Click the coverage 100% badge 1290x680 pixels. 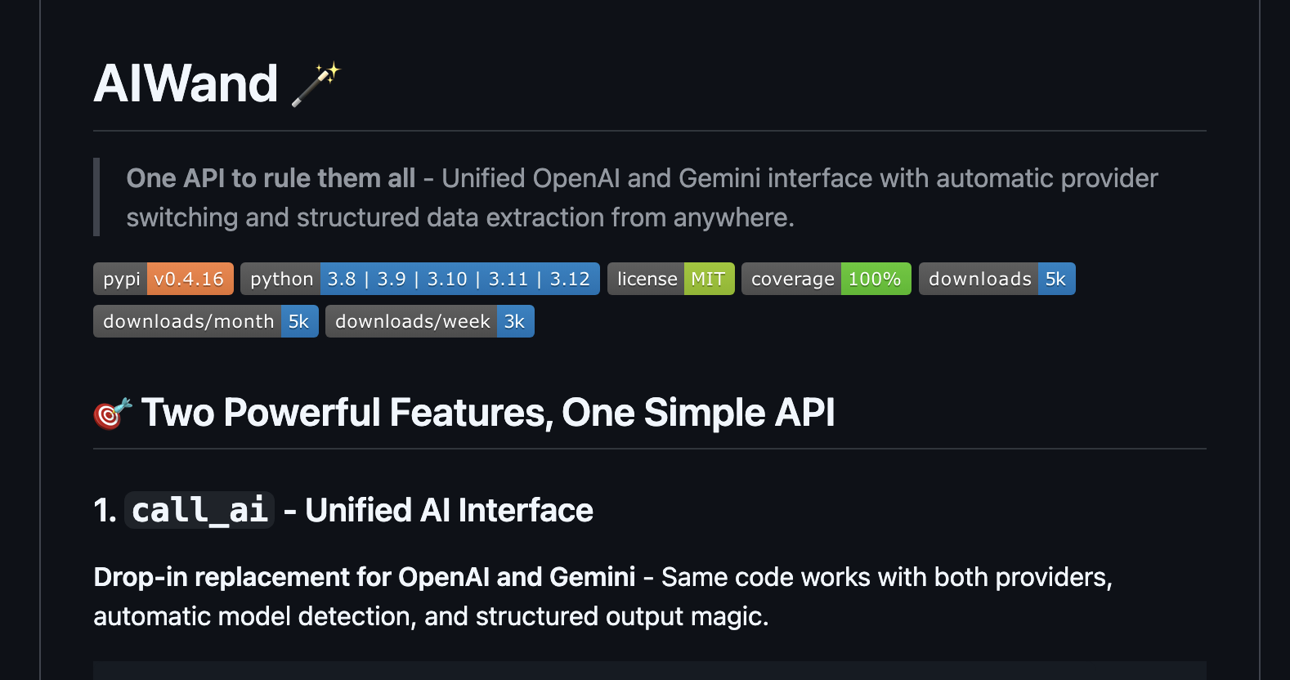(826, 279)
